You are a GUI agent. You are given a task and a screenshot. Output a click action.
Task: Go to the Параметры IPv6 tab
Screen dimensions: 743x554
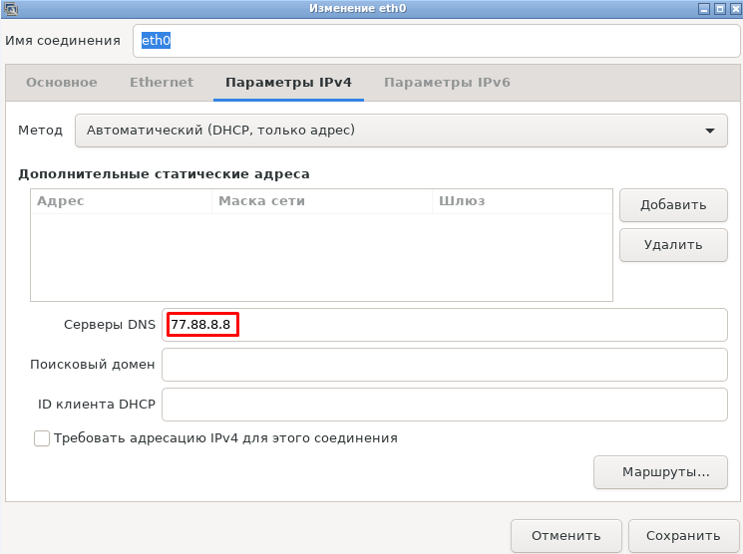point(447,83)
